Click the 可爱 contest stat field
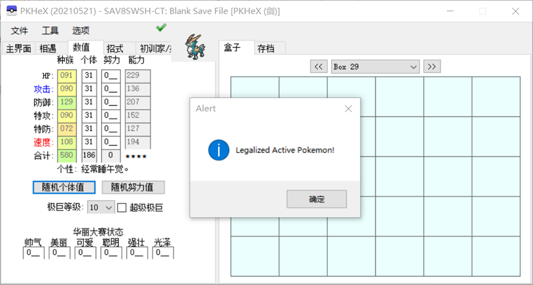The width and height of the screenshot is (533, 285). [x=85, y=253]
